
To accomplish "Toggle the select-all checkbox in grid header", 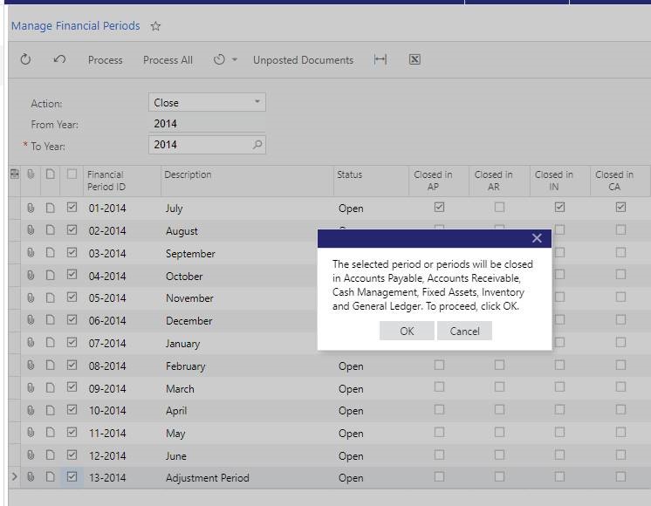I will click(72, 174).
